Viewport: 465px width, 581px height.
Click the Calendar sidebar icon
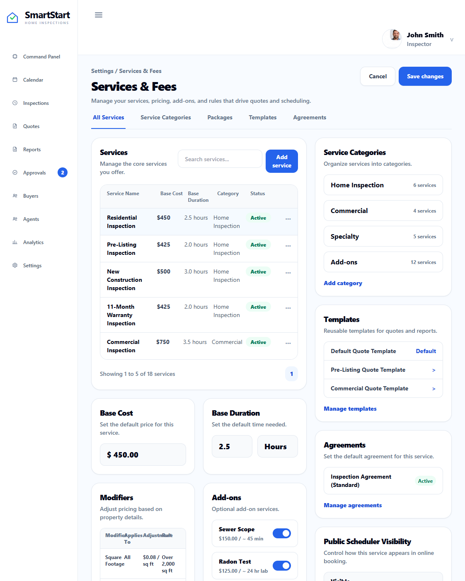15,80
